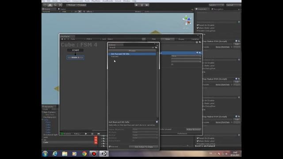
Task: Open PlayMaker Preferences
Action: 182,133
